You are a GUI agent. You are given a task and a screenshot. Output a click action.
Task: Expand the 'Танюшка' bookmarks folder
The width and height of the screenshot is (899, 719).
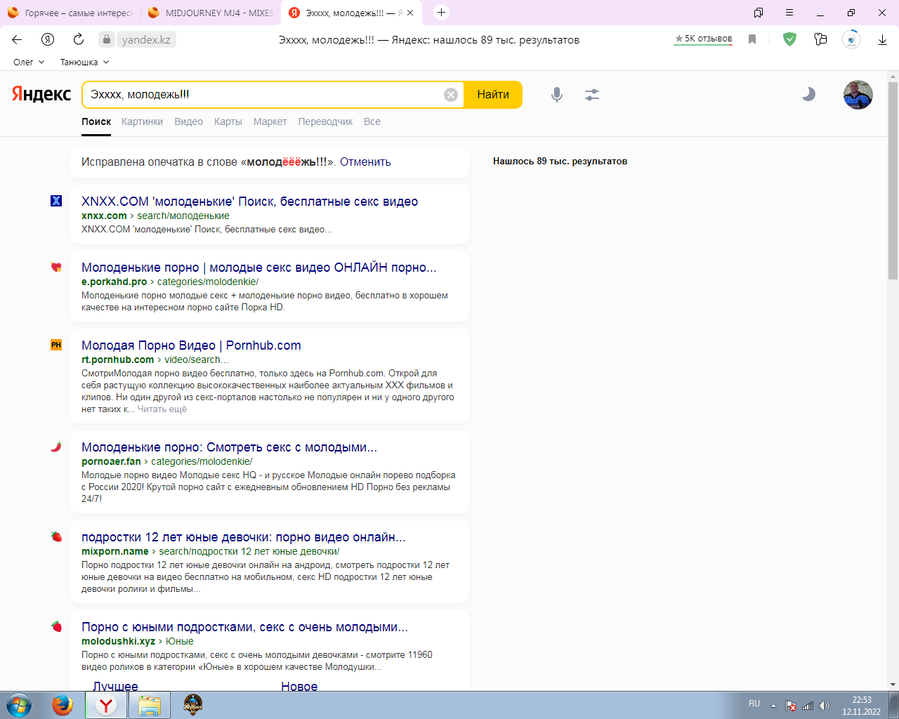point(84,62)
